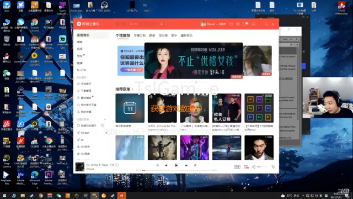This screenshot has height=199, width=353.
Task: Open Google Chrome desktop shortcut
Action: coord(35,25)
